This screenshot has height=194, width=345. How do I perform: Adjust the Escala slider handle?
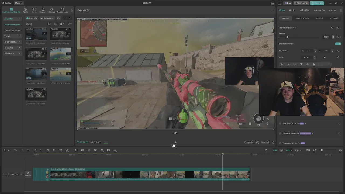[x=287, y=37]
